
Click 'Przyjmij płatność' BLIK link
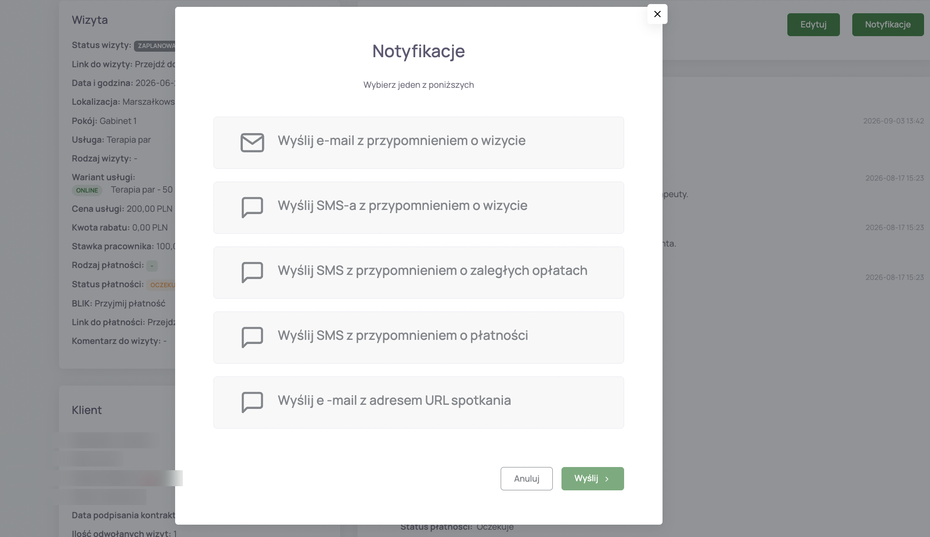tap(130, 303)
